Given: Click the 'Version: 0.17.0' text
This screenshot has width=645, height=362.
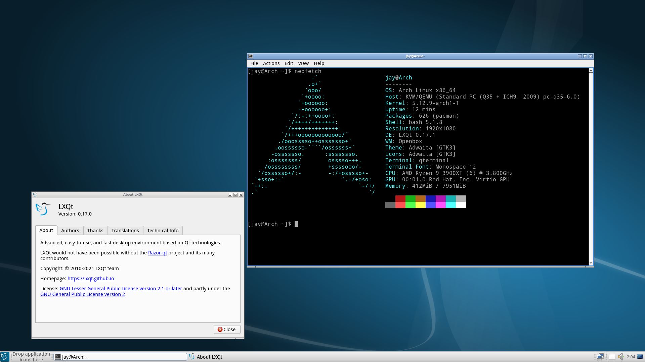Looking at the screenshot, I should coord(75,214).
